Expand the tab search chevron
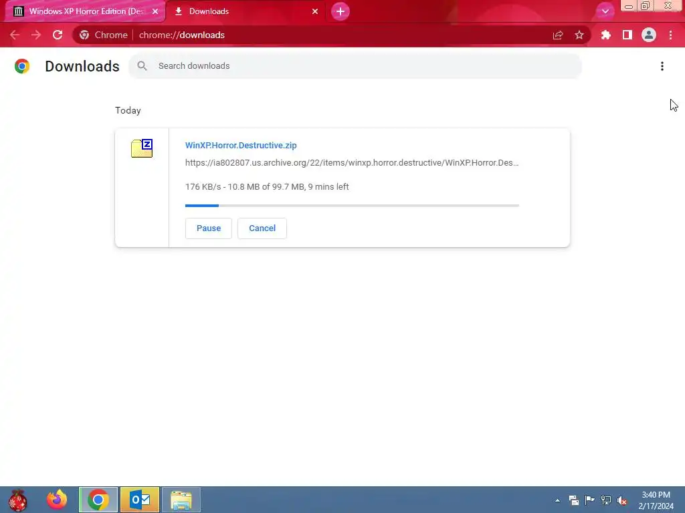The height and width of the screenshot is (513, 685). [x=605, y=11]
